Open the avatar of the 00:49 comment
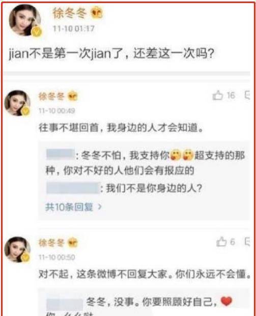Screen dimensions: 256x316 click(x=17, y=103)
